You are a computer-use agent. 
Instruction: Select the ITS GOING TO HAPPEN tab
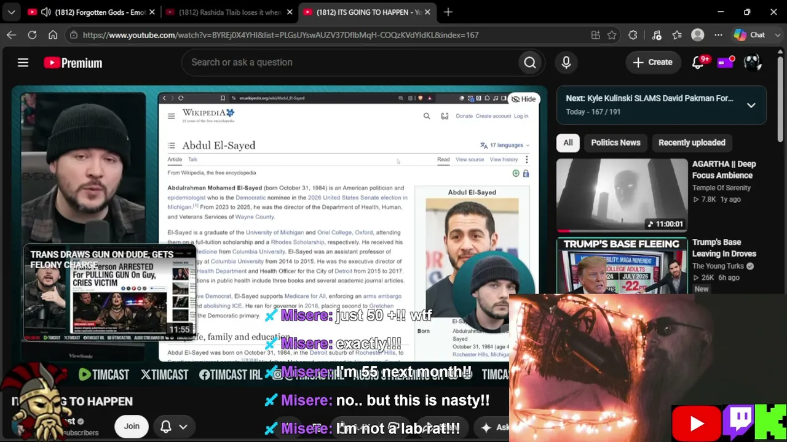[369, 12]
